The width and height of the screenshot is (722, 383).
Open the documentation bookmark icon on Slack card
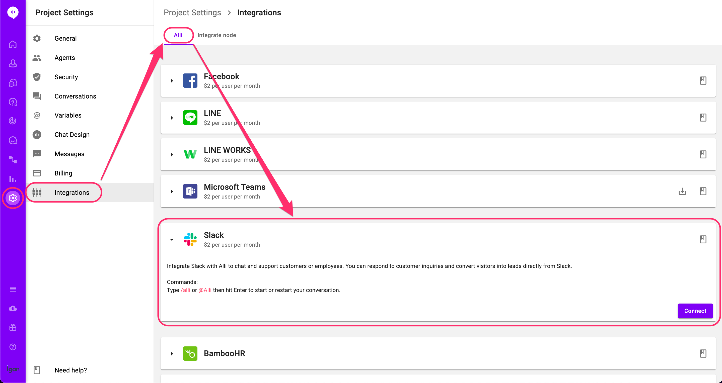pos(703,239)
